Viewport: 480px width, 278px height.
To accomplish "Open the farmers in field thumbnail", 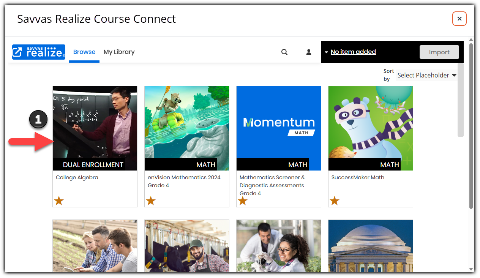I will 95,246.
